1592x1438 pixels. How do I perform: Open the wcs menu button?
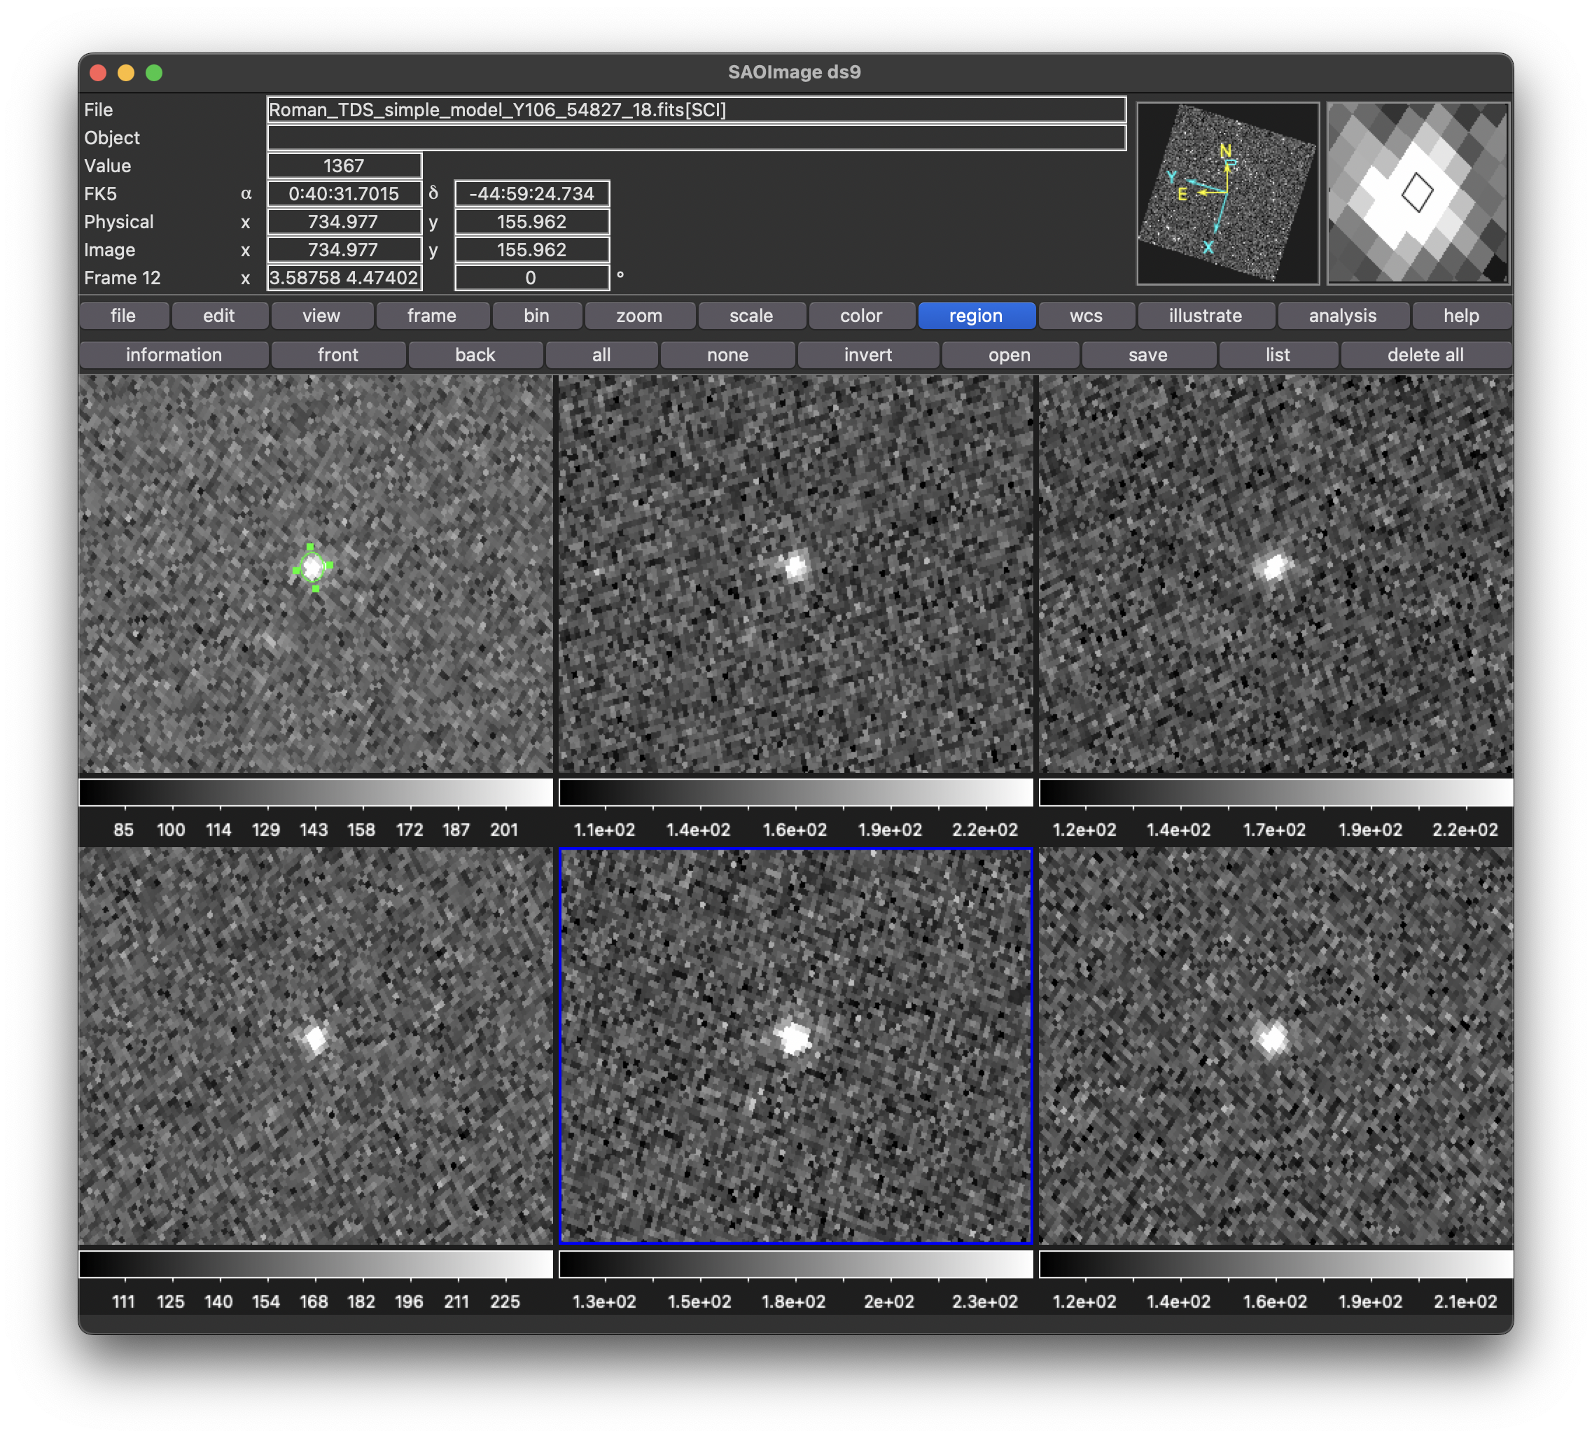(x=1086, y=316)
